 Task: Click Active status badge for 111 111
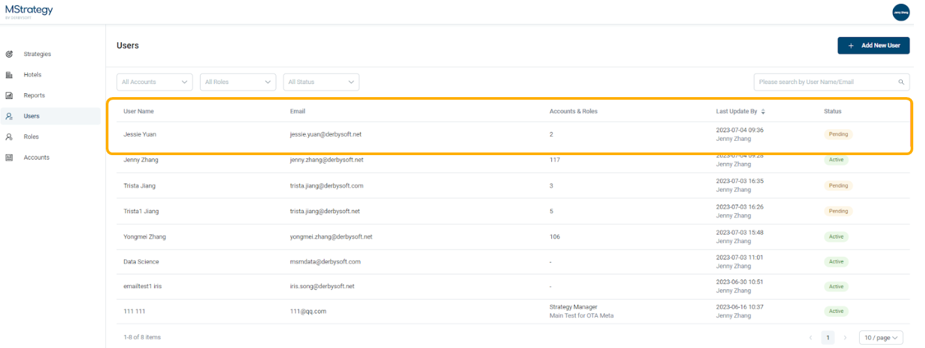(x=836, y=311)
